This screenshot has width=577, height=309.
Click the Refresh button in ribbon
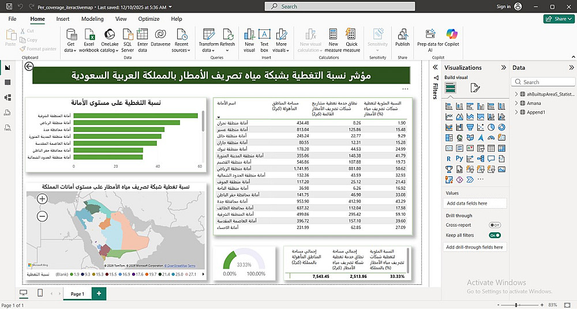227,40
